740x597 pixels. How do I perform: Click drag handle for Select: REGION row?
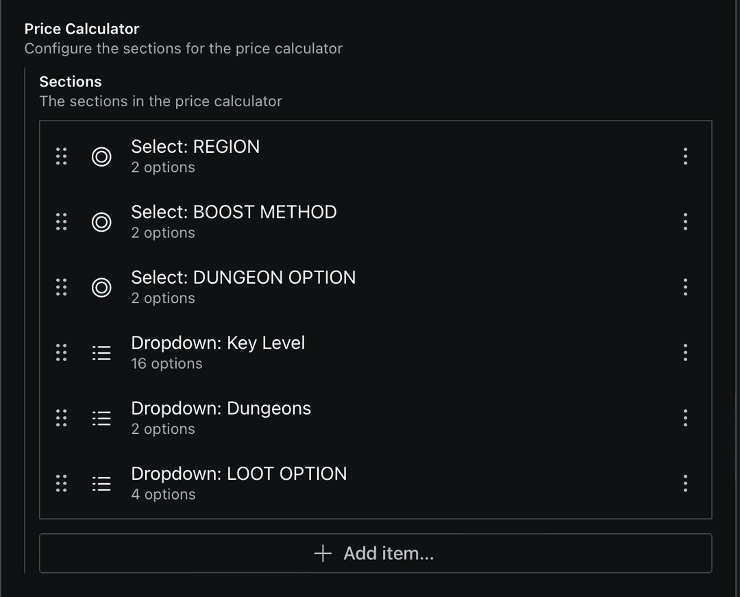(61, 156)
